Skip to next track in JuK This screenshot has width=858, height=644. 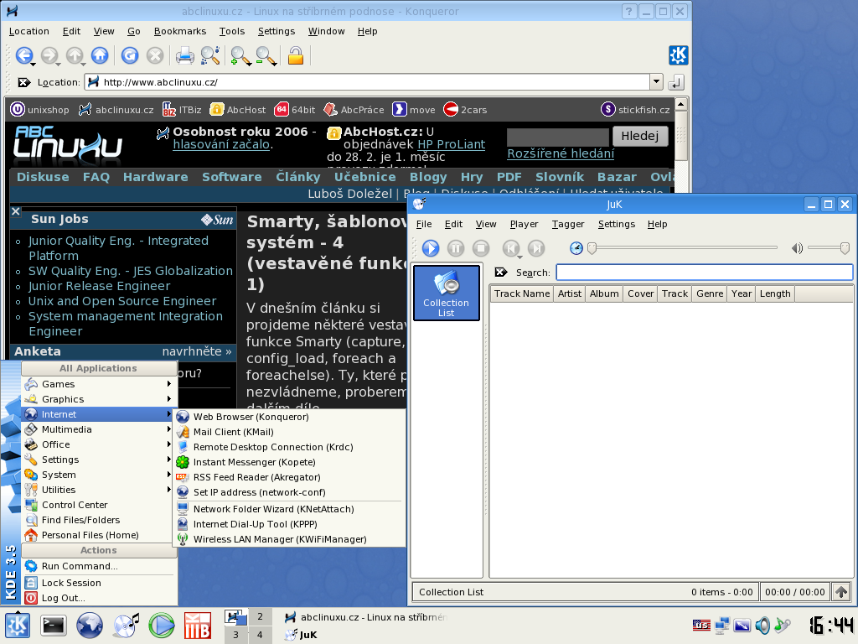[x=536, y=248]
